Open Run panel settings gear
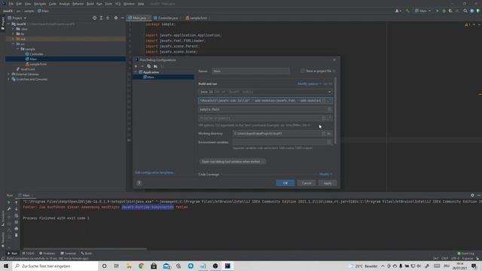Image resolution: width=482 pixels, height=271 pixels. 472,195
